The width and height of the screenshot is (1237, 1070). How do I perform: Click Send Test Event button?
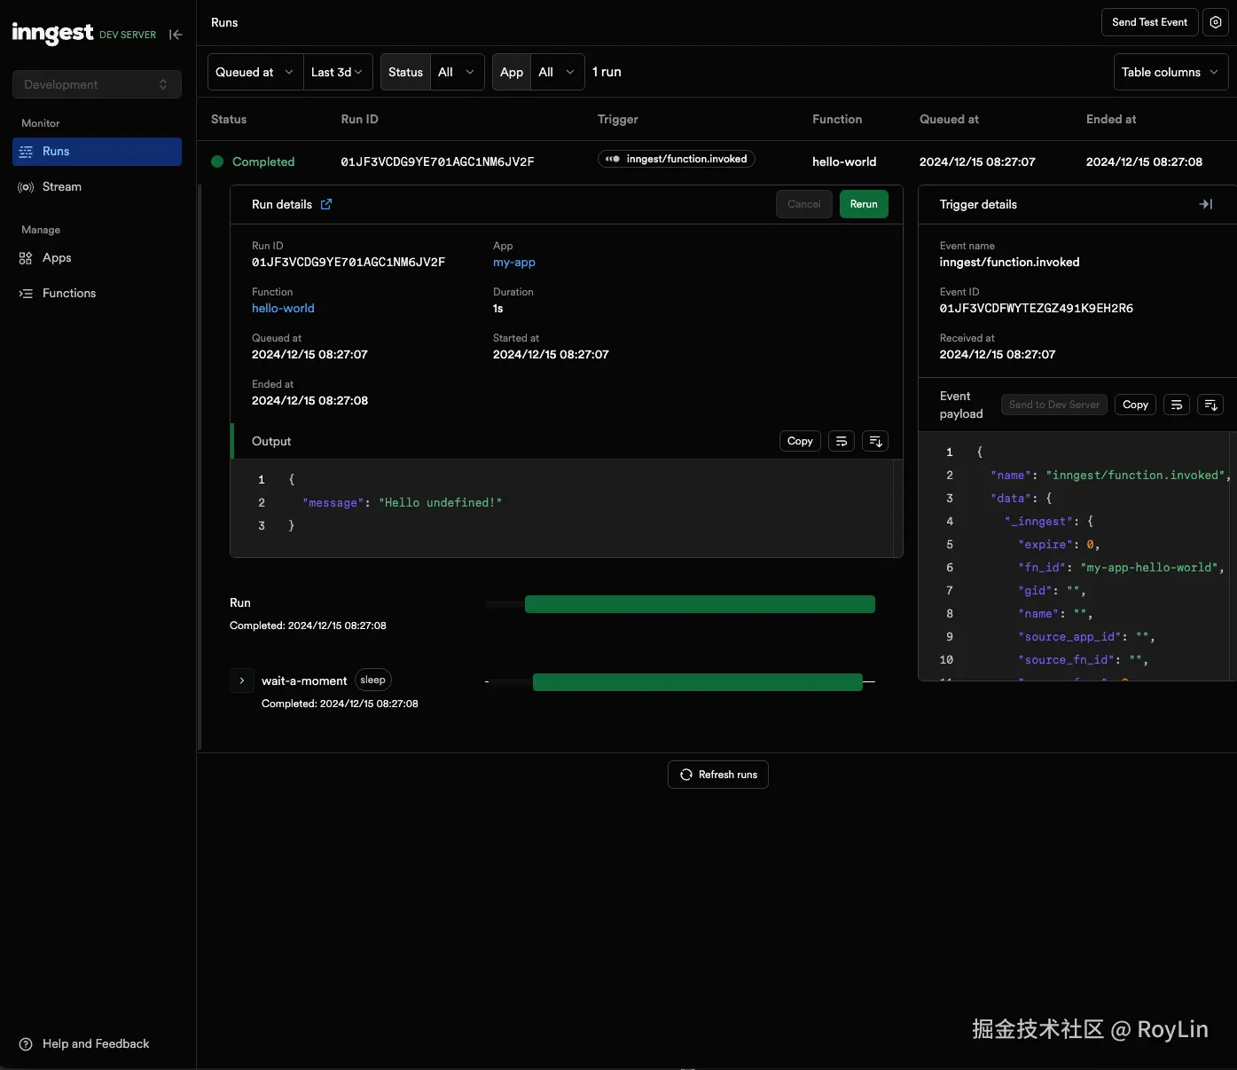pyautogui.click(x=1149, y=22)
